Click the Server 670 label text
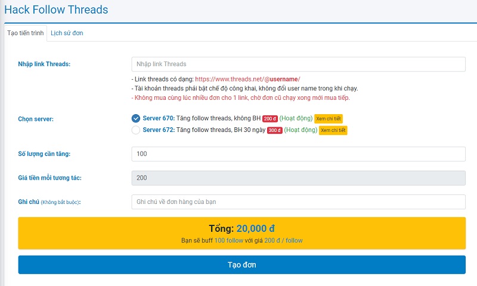Image resolution: width=477 pixels, height=286 pixels. point(159,118)
